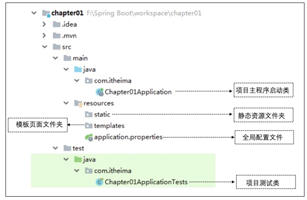This screenshot has width=307, height=200.
Task: Click the chapter01 project module icon
Action: point(46,14)
